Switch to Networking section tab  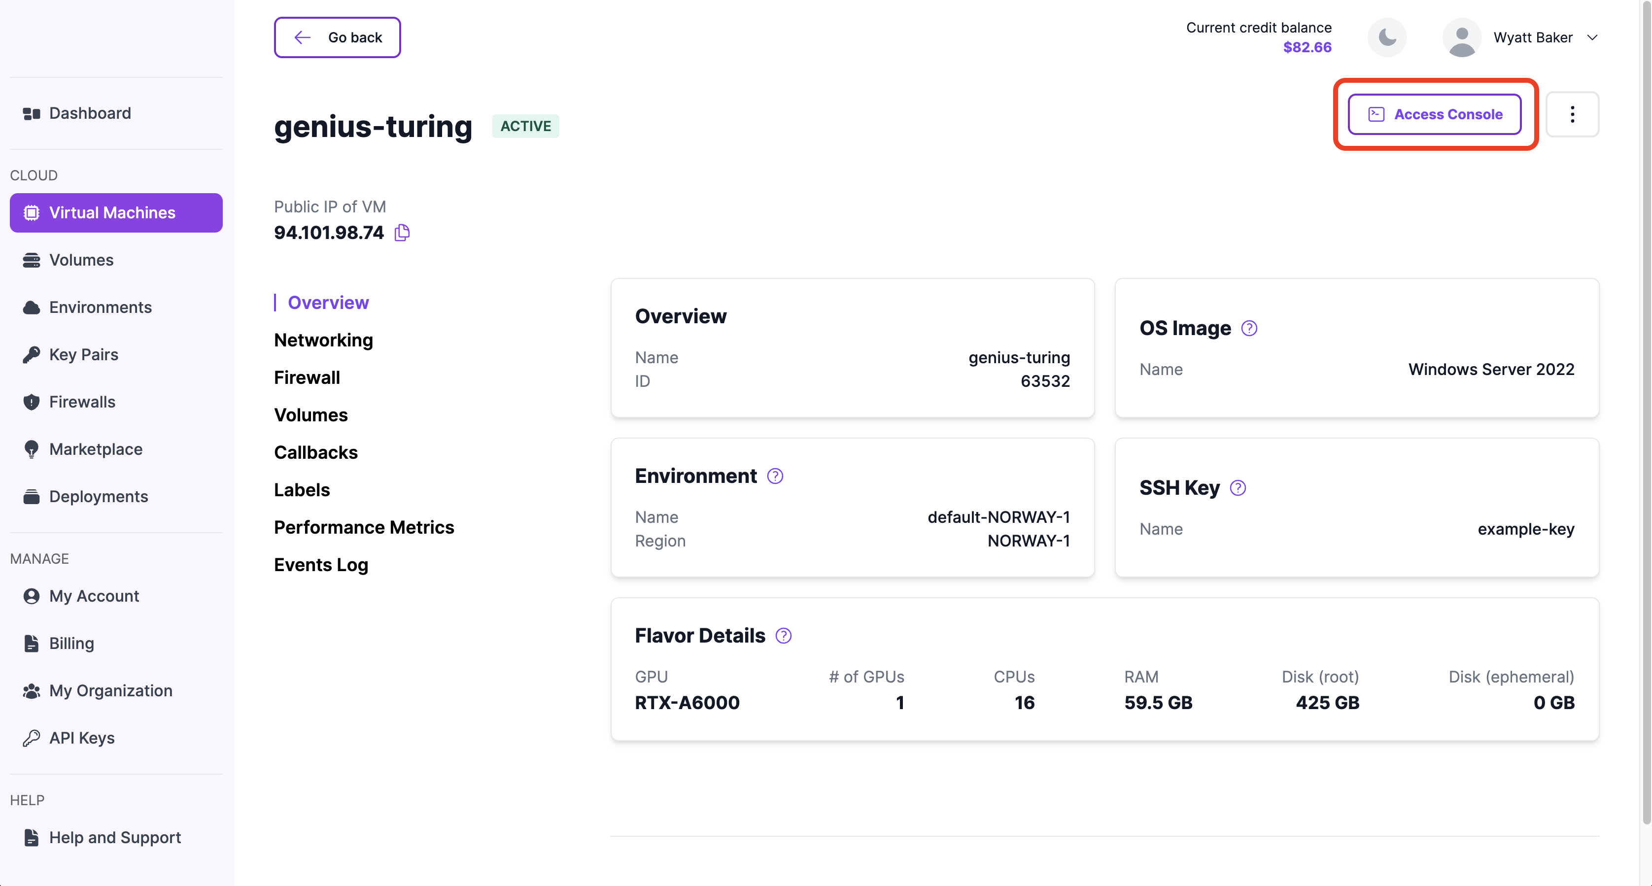(323, 340)
